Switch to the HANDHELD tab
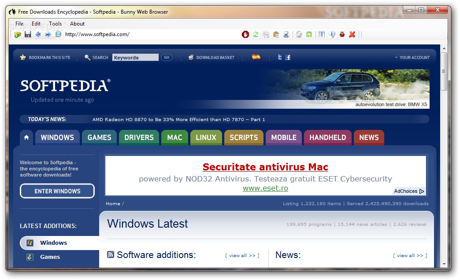460x280 pixels. [x=328, y=137]
